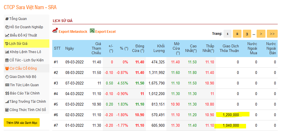Click Export Excel link
This screenshot has height=131, width=282.
point(105,32)
